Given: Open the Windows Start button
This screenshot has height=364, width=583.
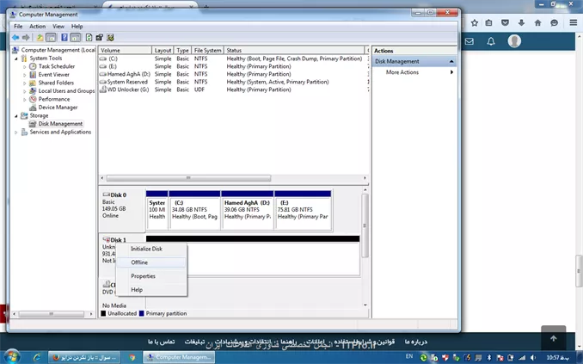Looking at the screenshot, I should click(11, 357).
